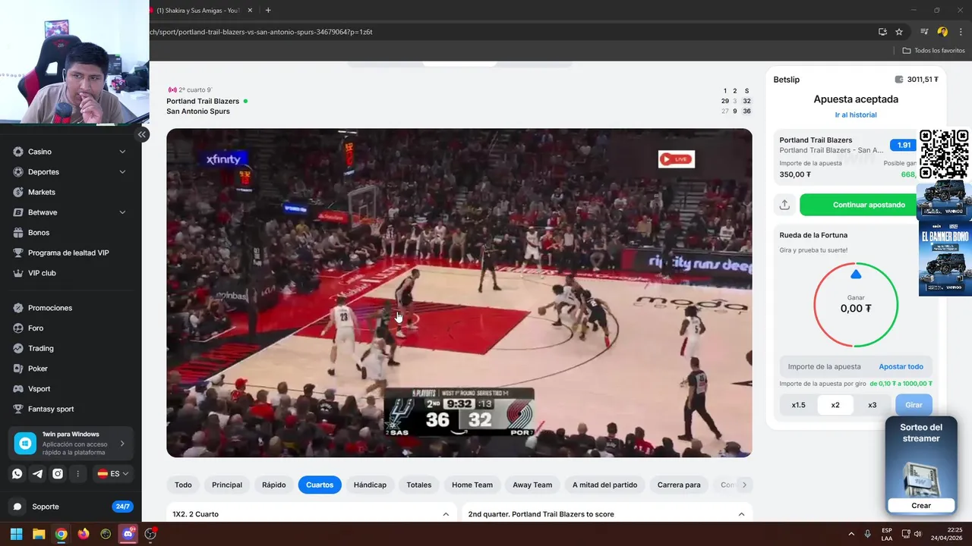
Task: Click Continuar apostando button
Action: point(869,205)
